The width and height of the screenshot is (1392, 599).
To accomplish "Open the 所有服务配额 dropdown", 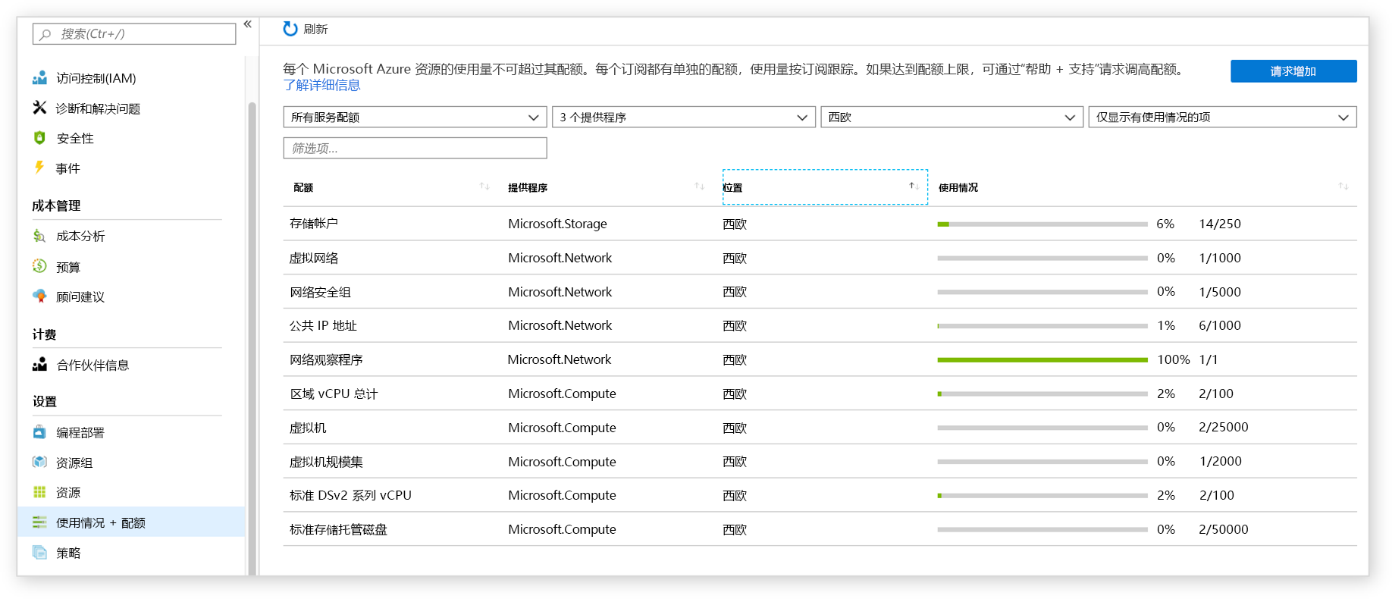I will pos(415,117).
